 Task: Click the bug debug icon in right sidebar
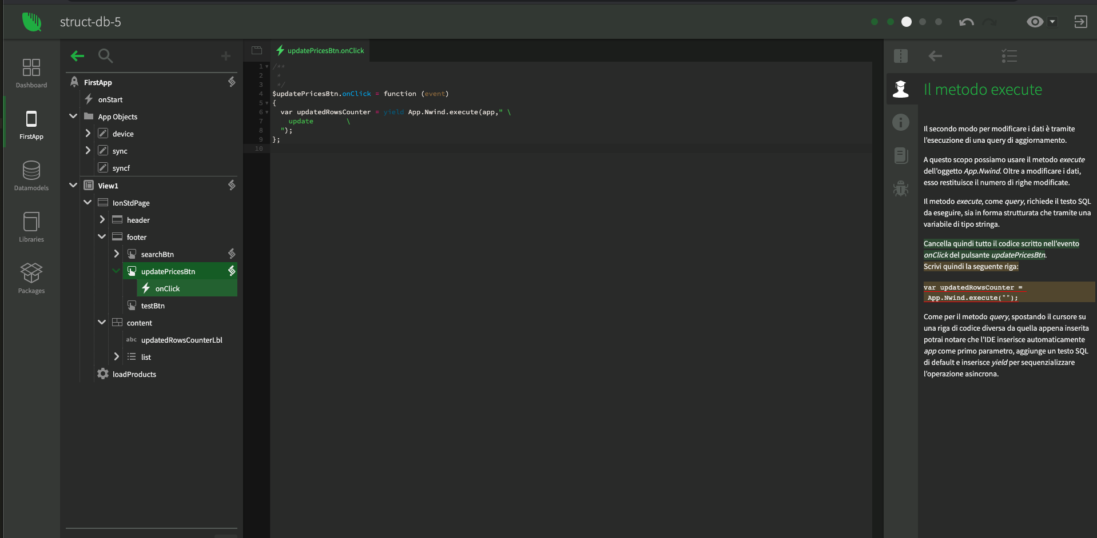coord(901,188)
